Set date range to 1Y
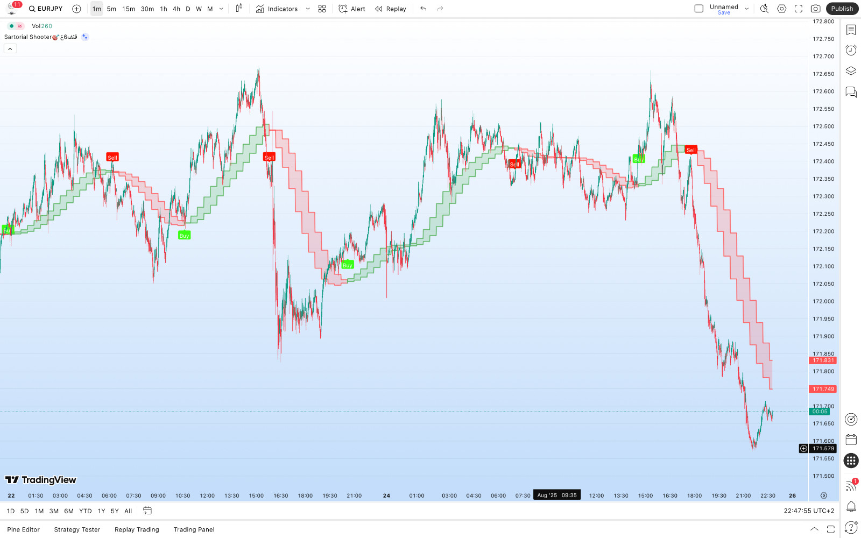 coord(101,511)
